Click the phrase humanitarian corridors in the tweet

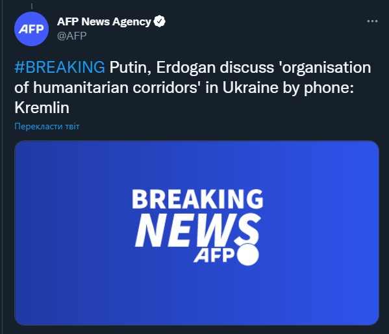coord(117,88)
